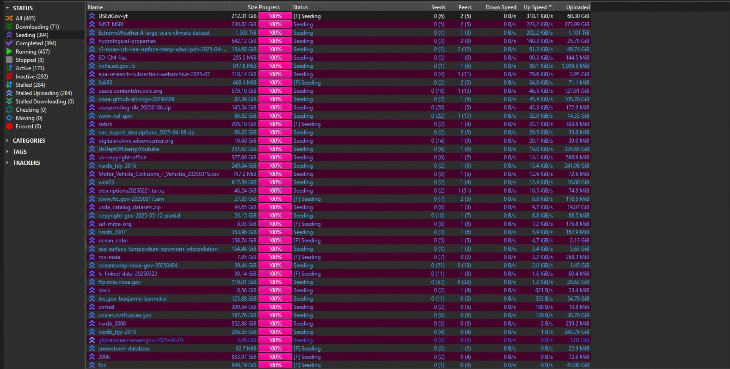
Task: Click the [F] Seeding status of snowstorm-database
Action: click(307, 348)
